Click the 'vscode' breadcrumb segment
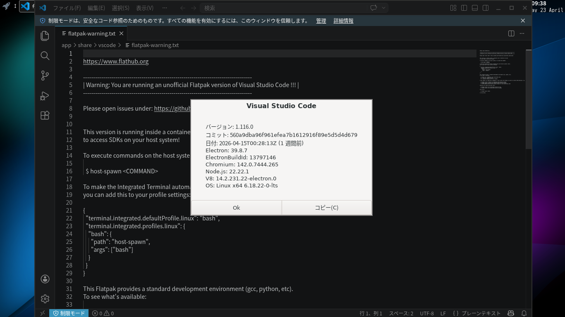Image resolution: width=565 pixels, height=317 pixels. tap(107, 45)
